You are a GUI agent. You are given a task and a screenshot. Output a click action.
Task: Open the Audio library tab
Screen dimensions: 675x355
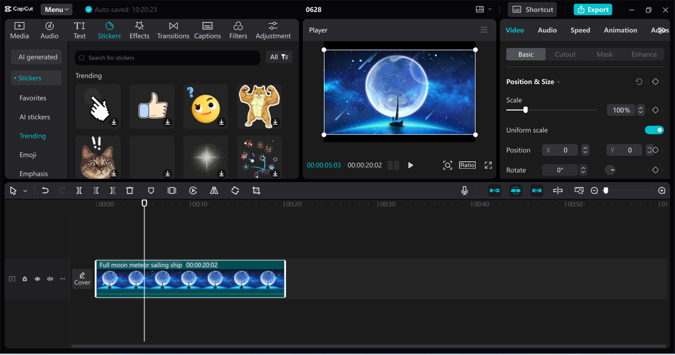[50, 31]
